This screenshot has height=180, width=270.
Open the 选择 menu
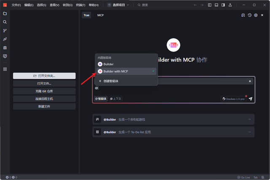coord(41,5)
